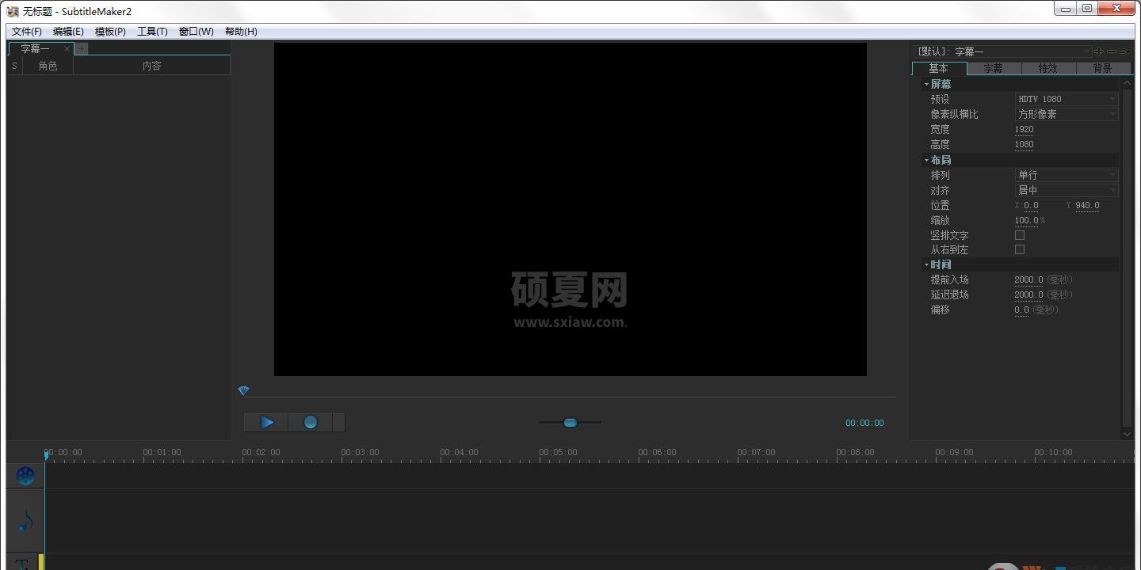1141x570 pixels.
Task: Click the 00:05:00 mark on the timeline ruler
Action: (558, 453)
